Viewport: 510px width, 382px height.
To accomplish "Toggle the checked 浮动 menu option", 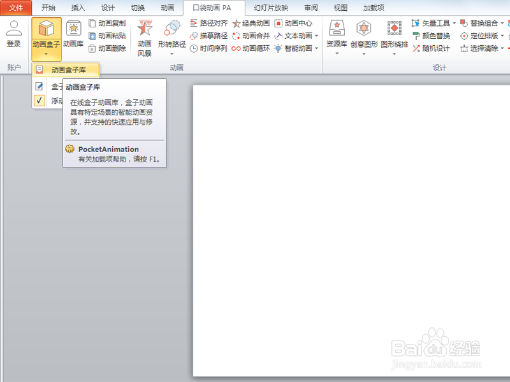I will pyautogui.click(x=40, y=100).
